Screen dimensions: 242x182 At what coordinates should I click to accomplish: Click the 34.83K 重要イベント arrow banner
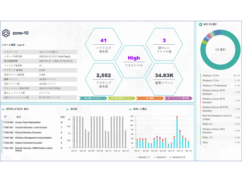point(121,98)
